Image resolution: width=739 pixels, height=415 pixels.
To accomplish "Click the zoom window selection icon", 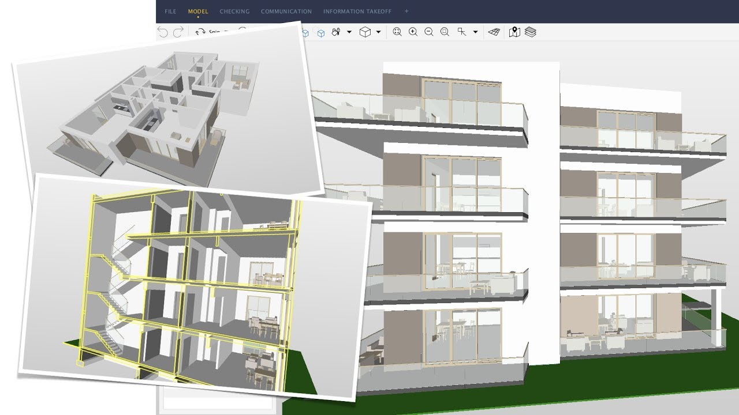I will pos(445,32).
